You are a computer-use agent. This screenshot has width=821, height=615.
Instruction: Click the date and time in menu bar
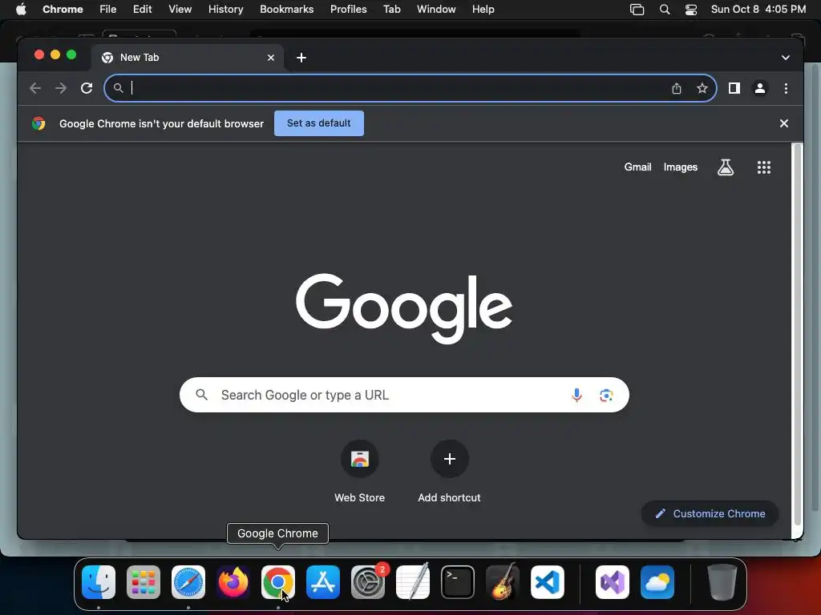758,10
